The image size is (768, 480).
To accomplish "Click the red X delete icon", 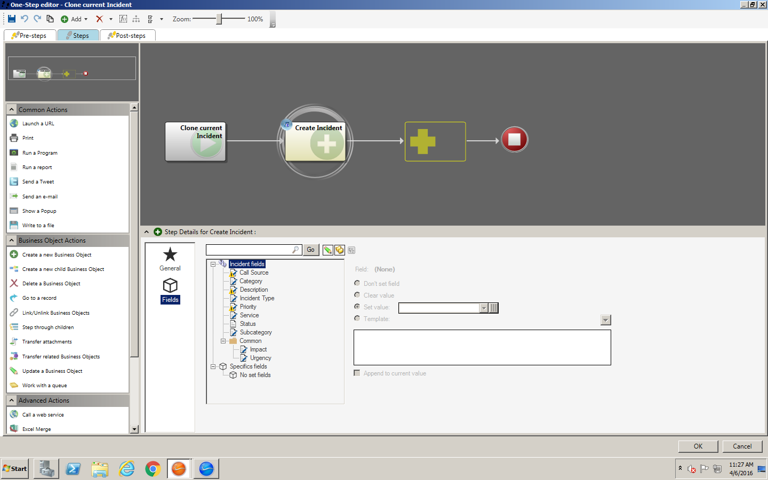I will click(99, 19).
